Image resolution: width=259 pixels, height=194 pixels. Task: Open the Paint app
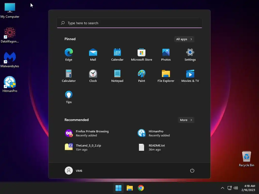pos(142,76)
